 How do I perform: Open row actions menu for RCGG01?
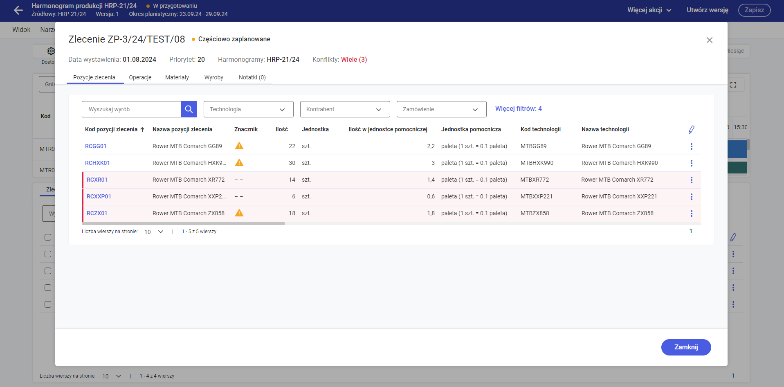[691, 146]
